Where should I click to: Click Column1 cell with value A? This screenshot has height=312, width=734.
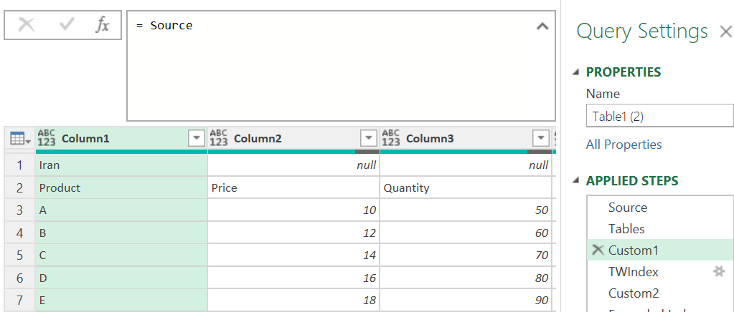click(122, 210)
